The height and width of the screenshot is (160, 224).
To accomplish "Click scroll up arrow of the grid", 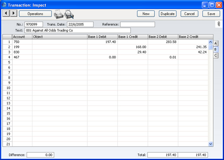I will point(211,42).
